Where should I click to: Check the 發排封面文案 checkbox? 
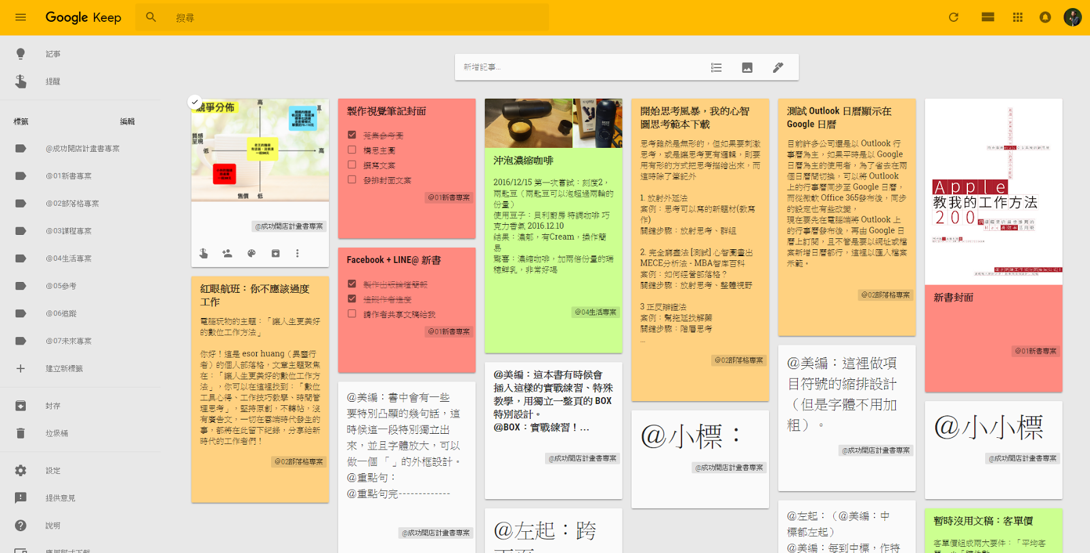pos(352,180)
